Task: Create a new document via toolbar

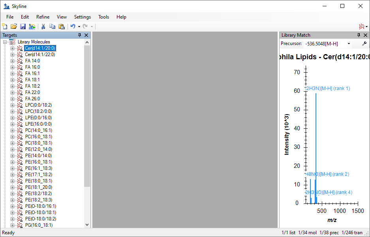Action: pos(4,26)
